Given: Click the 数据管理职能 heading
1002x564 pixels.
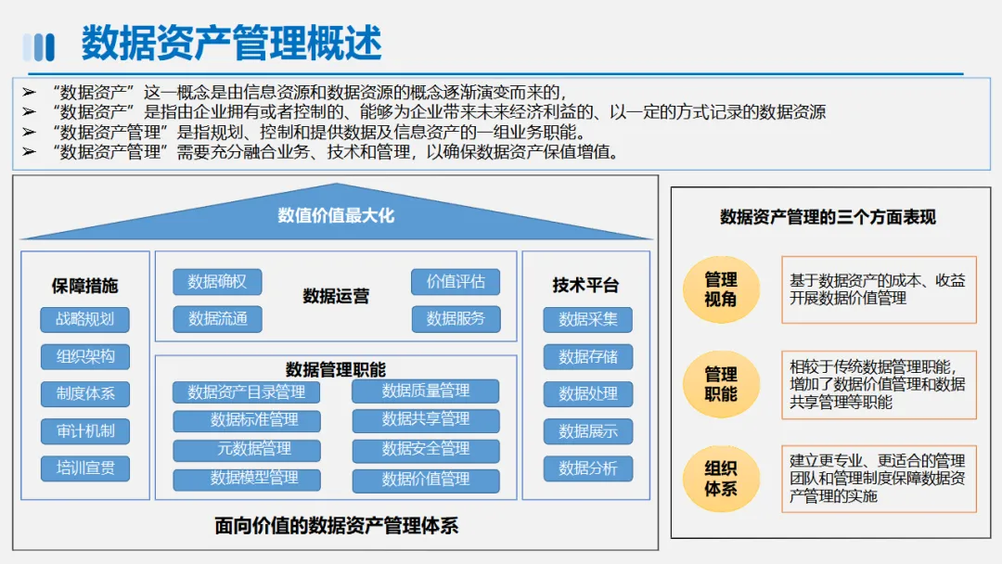Looking at the screenshot, I should click(x=336, y=369).
